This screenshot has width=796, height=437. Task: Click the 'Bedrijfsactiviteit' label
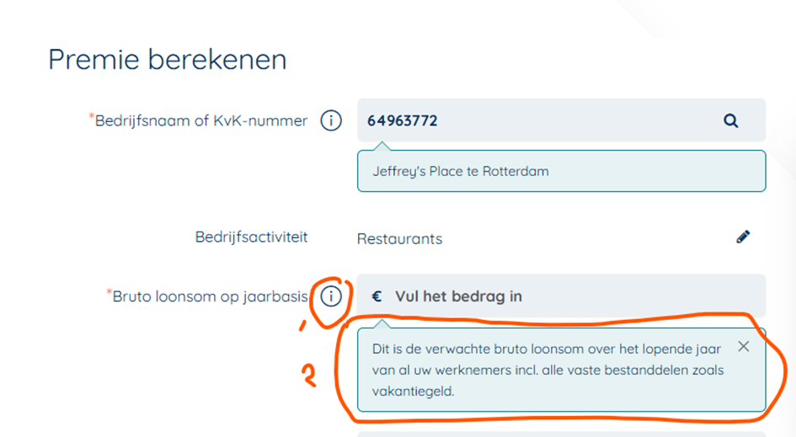251,237
